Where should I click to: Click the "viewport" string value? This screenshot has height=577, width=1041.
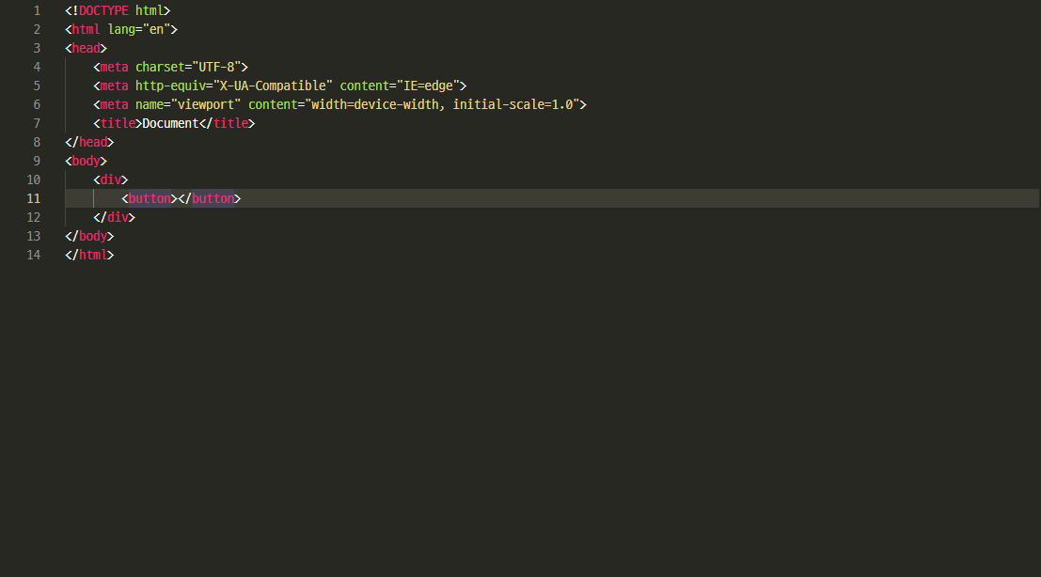click(x=206, y=105)
